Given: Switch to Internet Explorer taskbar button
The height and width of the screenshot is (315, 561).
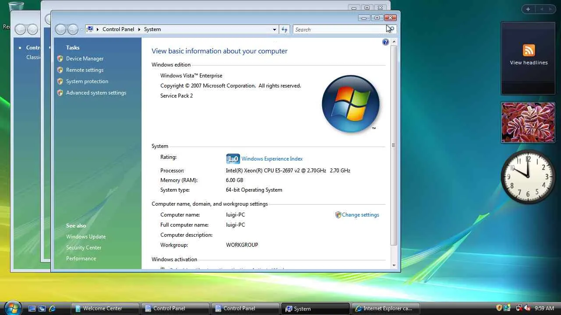Looking at the screenshot, I should (385, 308).
